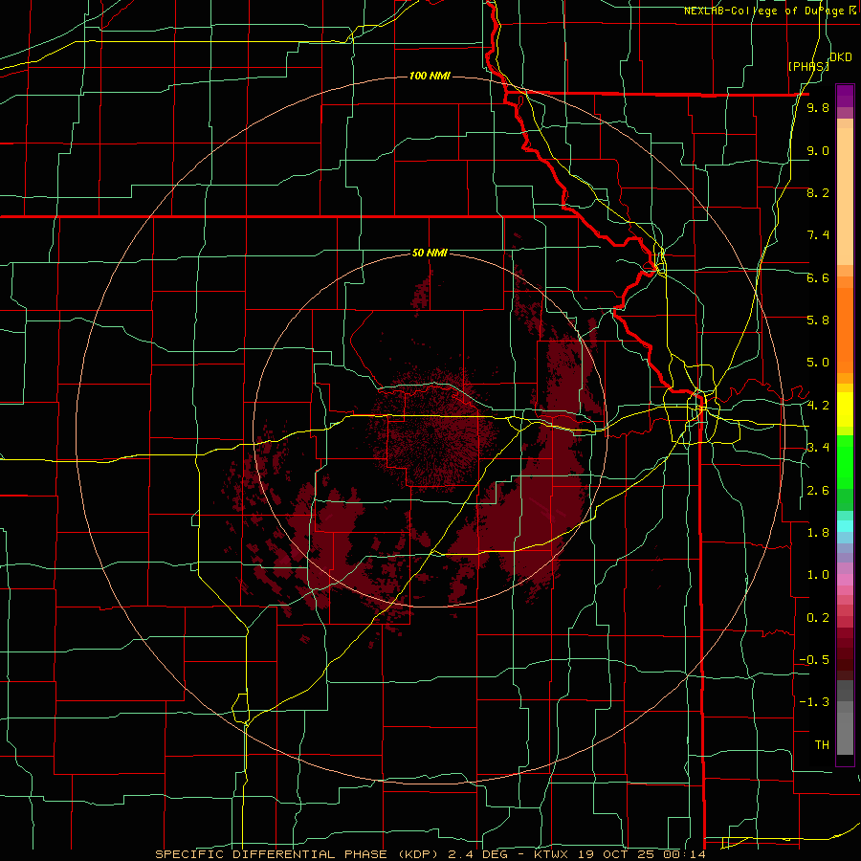The width and height of the screenshot is (861, 861).
Task: Click the 5.0 legend value
Action: coord(818,363)
